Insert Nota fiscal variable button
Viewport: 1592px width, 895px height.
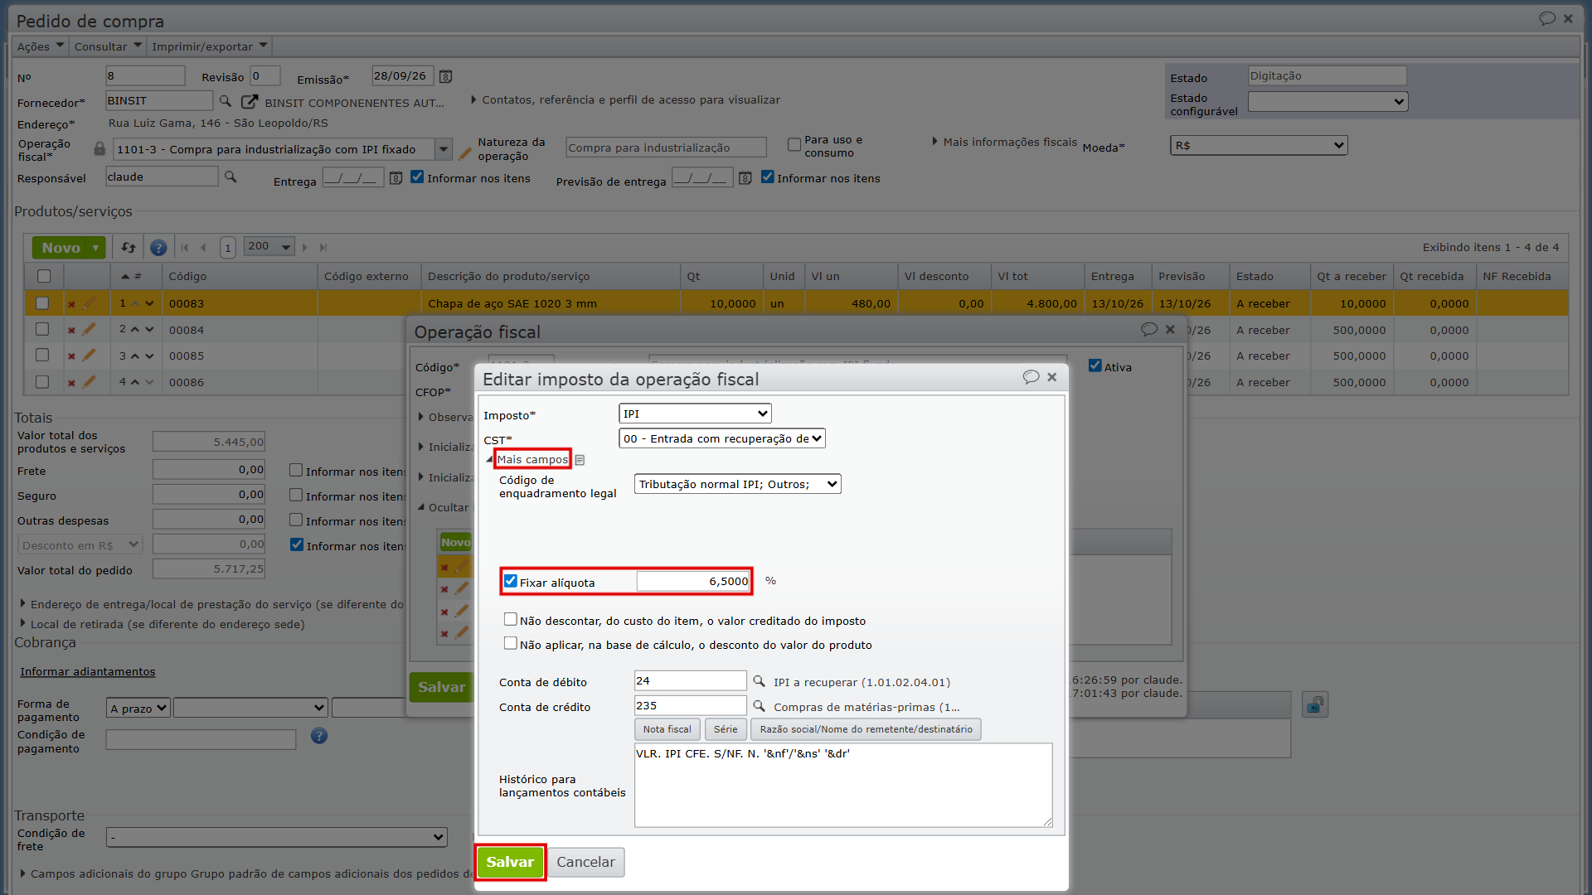coord(667,729)
